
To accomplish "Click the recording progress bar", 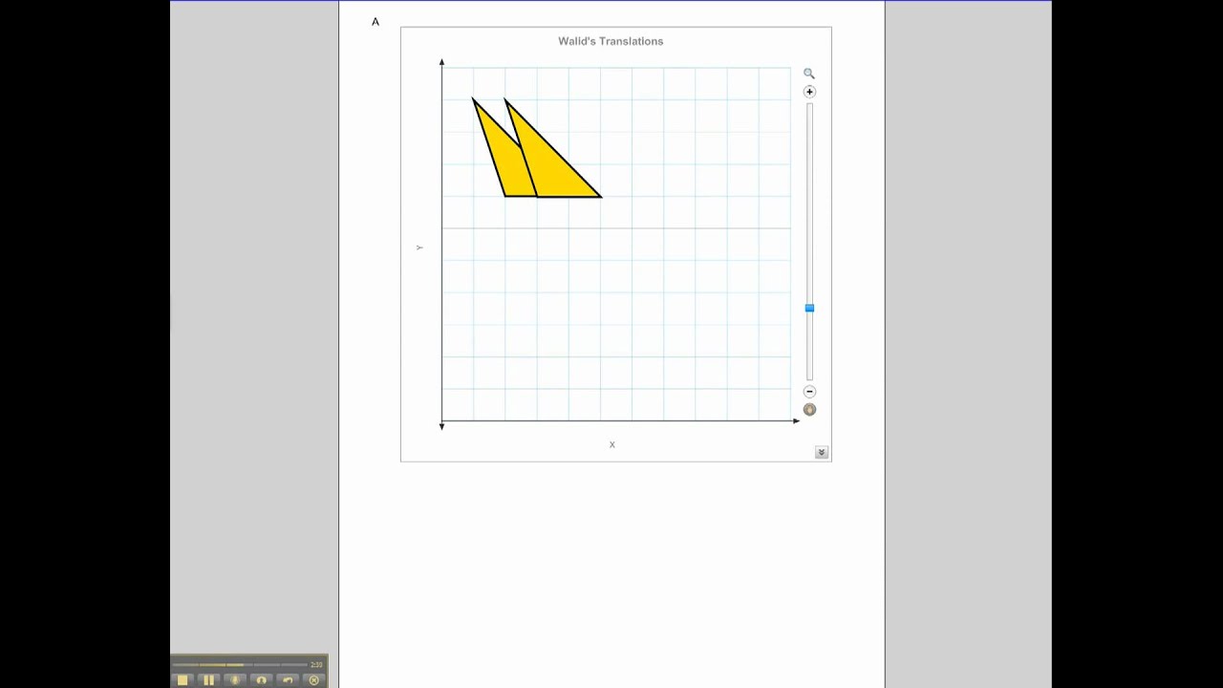I will 240,664.
